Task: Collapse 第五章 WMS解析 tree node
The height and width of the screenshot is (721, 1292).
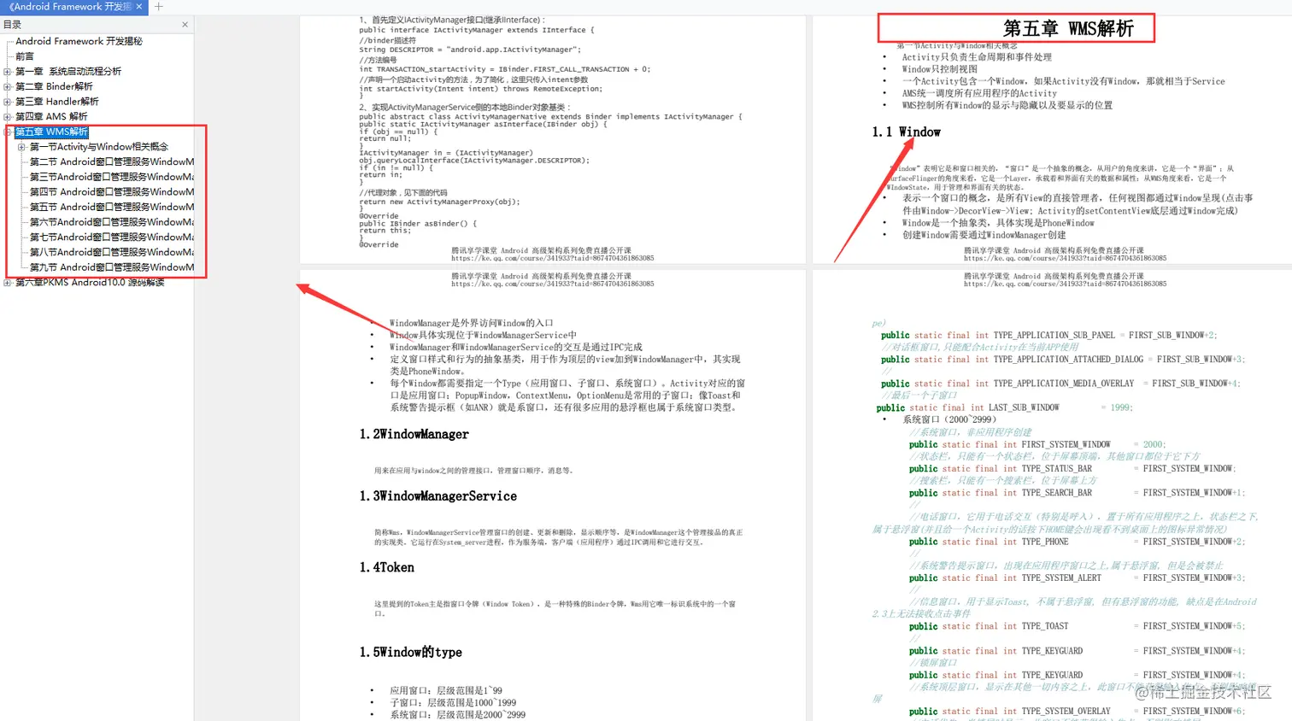Action: click(8, 132)
